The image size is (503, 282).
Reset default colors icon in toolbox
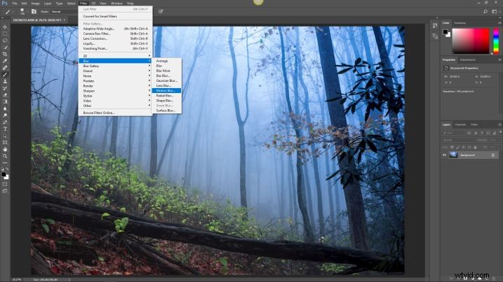(3, 169)
